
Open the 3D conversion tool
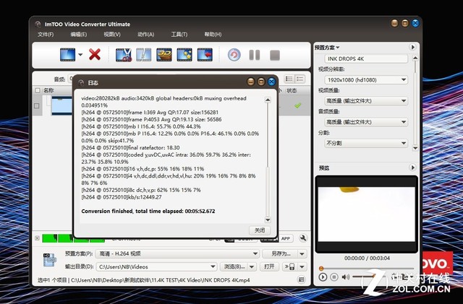164,55
